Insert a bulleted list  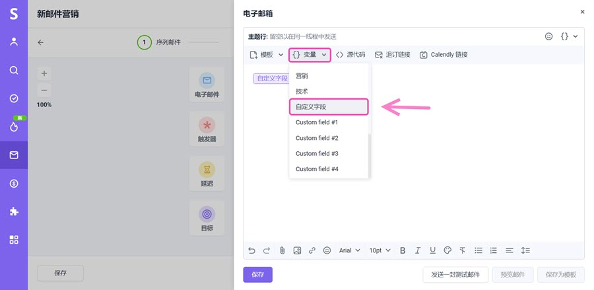478,250
